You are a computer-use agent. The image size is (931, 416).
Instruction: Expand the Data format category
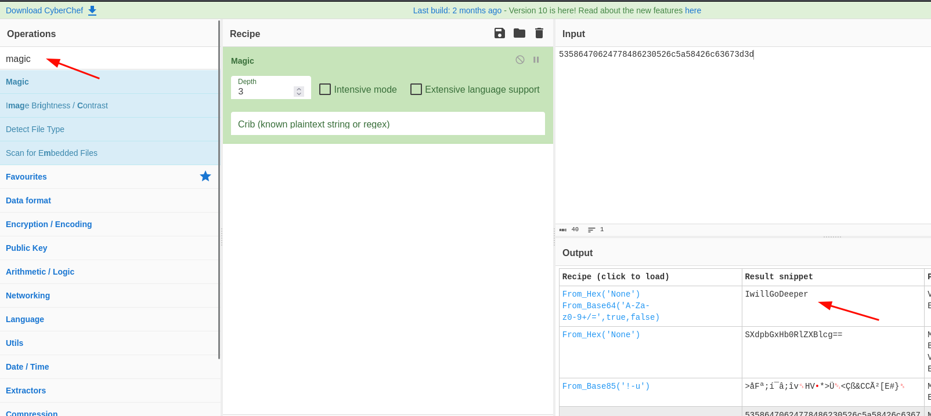tap(110, 200)
